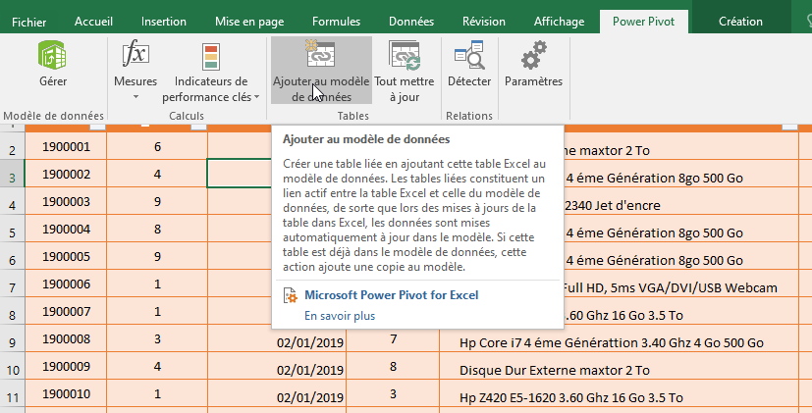Select cell with value 3 in row 11
Screen dimensions: 812x413
393,393
